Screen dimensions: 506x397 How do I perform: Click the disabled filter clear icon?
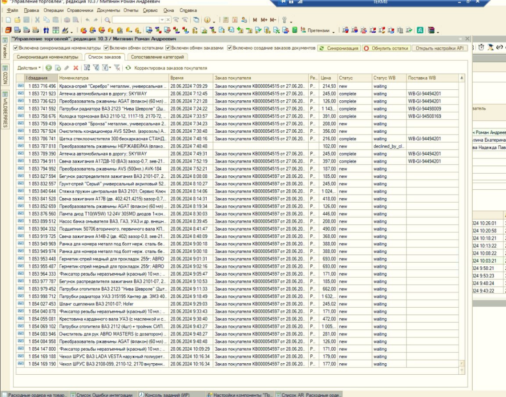pyautogui.click(x=117, y=67)
